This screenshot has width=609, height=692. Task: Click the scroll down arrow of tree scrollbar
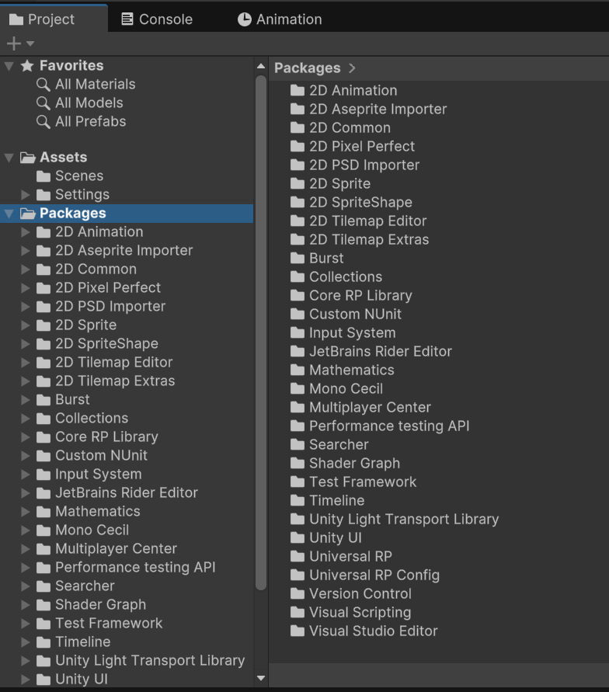261,678
